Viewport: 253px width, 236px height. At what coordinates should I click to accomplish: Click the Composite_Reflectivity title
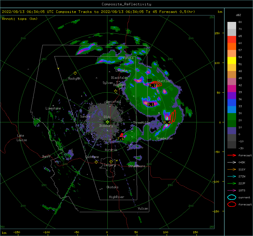pyautogui.click(x=126, y=4)
